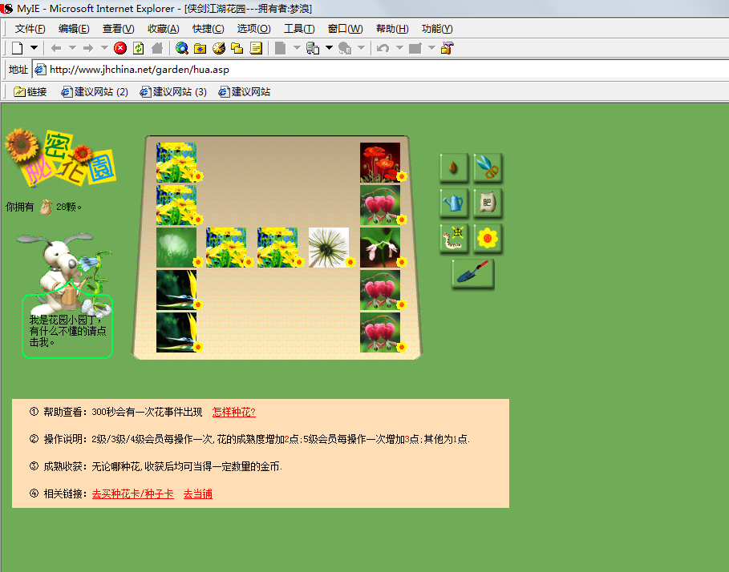
Task: Select the blue shovel tool
Action: point(473,273)
